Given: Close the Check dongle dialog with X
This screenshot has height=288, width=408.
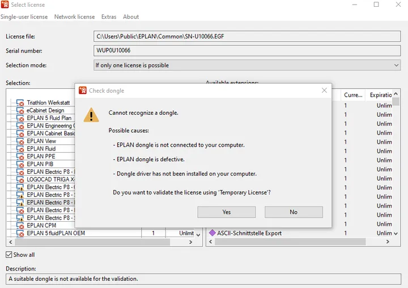Looking at the screenshot, I should coord(324,91).
